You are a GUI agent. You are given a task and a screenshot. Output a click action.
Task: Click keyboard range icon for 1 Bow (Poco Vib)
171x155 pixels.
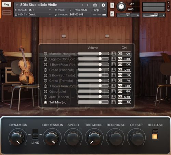pyautogui.click(x=113, y=65)
